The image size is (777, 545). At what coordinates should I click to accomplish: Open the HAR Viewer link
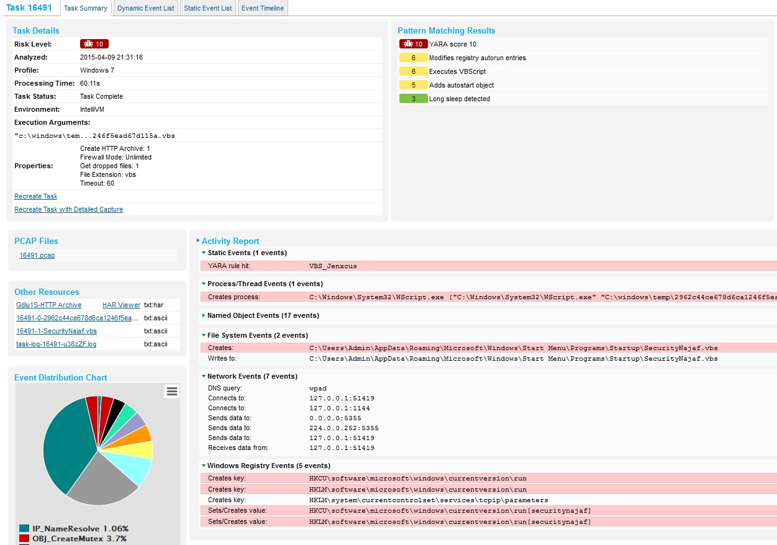tap(121, 305)
